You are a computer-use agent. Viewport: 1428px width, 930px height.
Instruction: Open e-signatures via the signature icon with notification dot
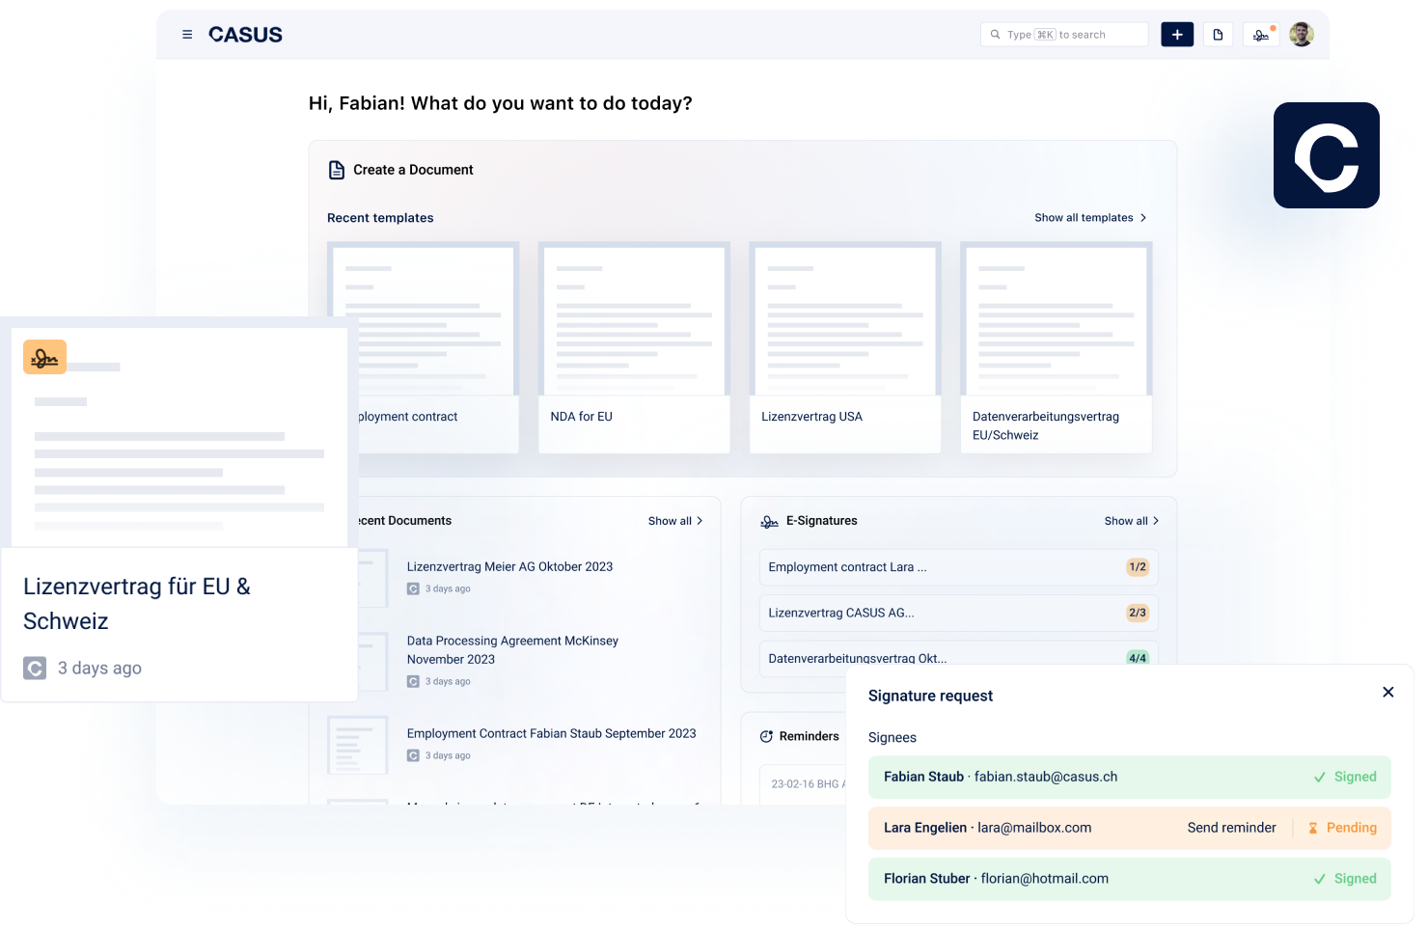1260,34
